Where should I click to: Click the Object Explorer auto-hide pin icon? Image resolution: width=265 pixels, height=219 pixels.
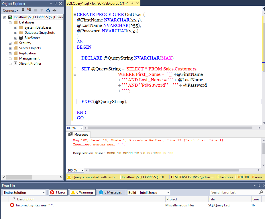click(x=56, y=3)
